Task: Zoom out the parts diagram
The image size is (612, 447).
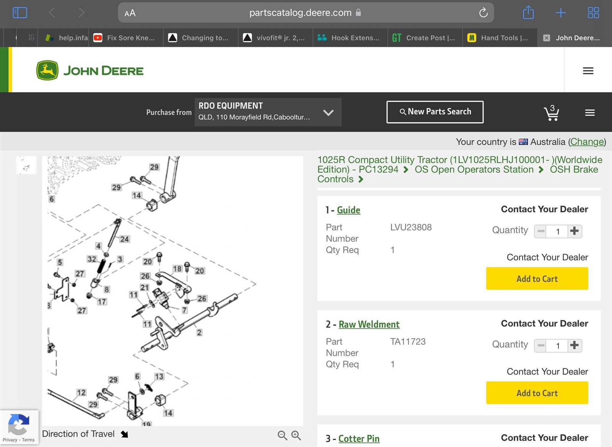Action: (282, 435)
